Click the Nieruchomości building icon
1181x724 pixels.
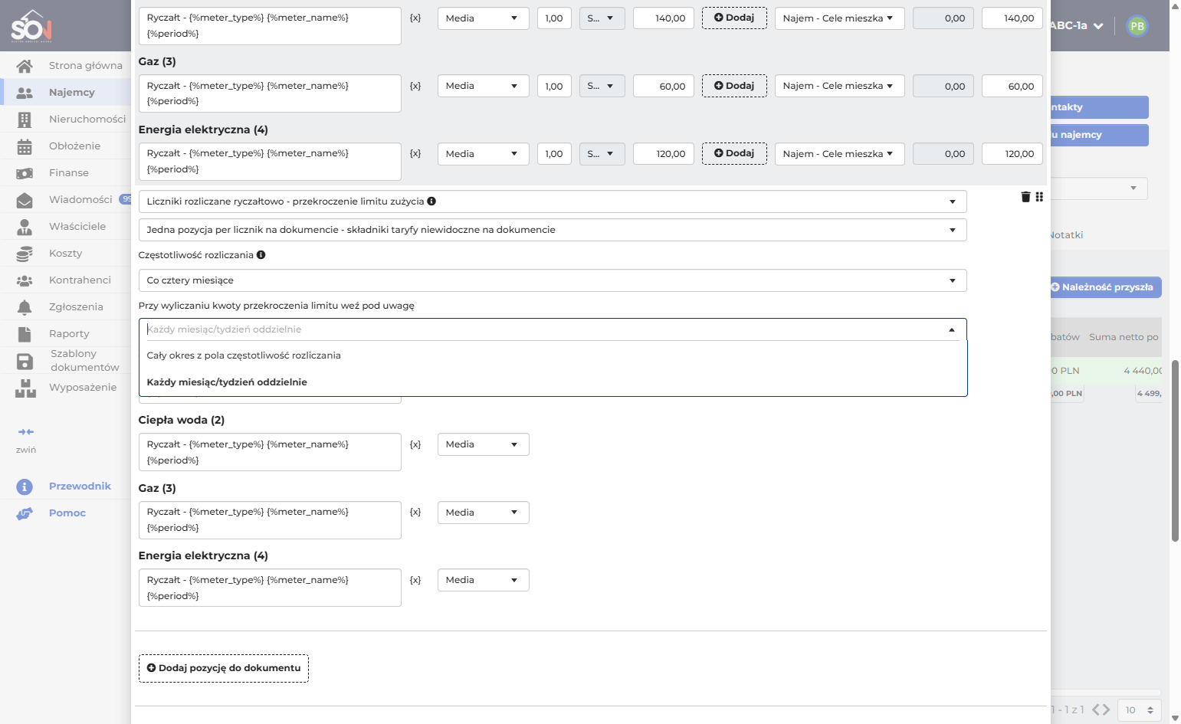click(25, 120)
